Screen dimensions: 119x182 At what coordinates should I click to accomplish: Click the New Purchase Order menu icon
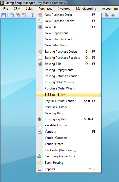click(x=40, y=15)
